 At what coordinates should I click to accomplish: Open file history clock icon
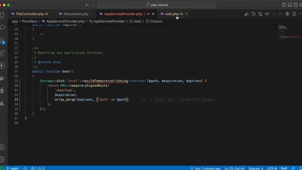pyautogui.click(x=253, y=14)
